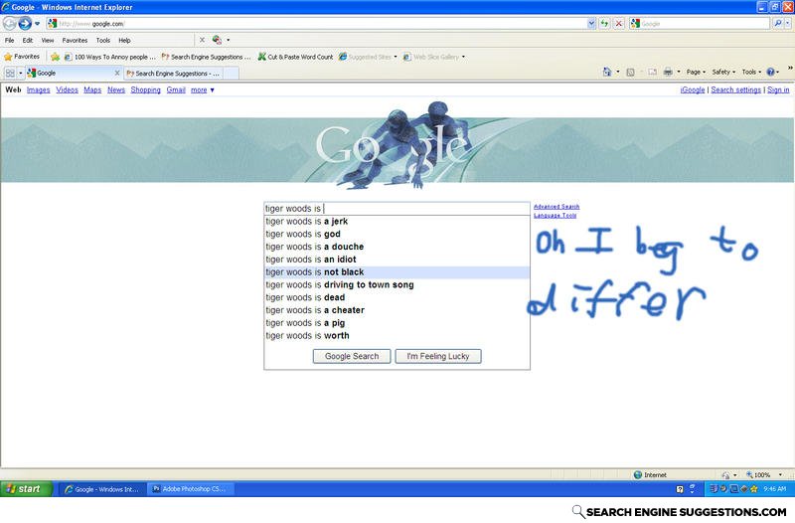
Task: Open the Videos link on Google
Action: click(x=67, y=89)
